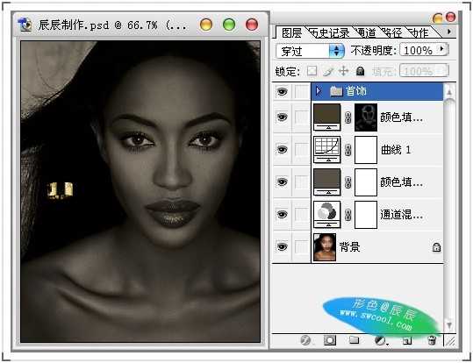Click the 填充 100% field

(x=424, y=71)
